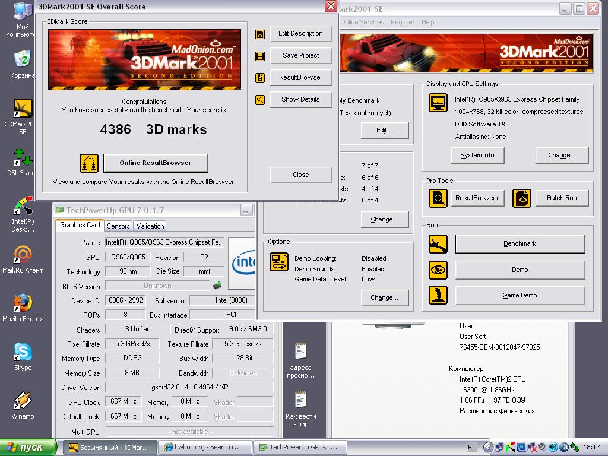Click the 'Intel(R) Core(TM)2 CPU' text
Image resolution: width=608 pixels, height=456 pixels.
pos(493,379)
